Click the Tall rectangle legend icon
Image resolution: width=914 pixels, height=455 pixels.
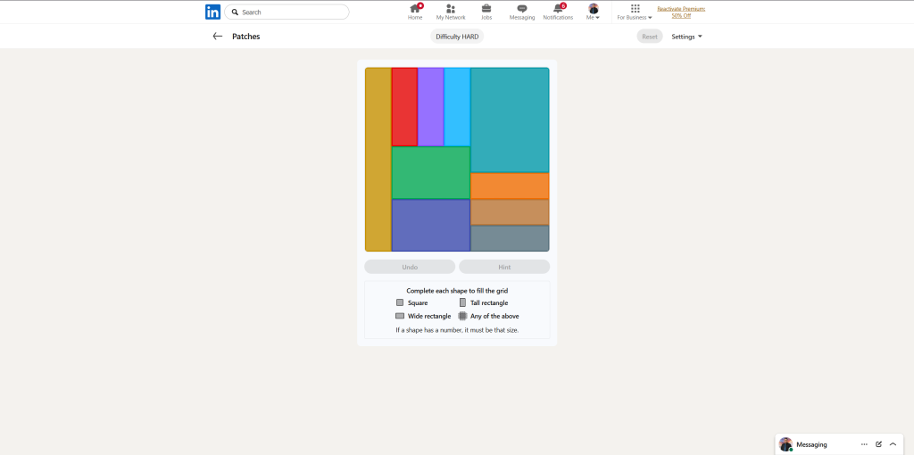pos(463,302)
